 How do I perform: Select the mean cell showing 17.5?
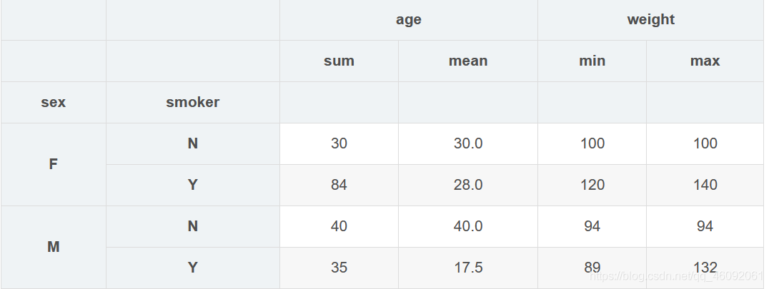click(468, 268)
